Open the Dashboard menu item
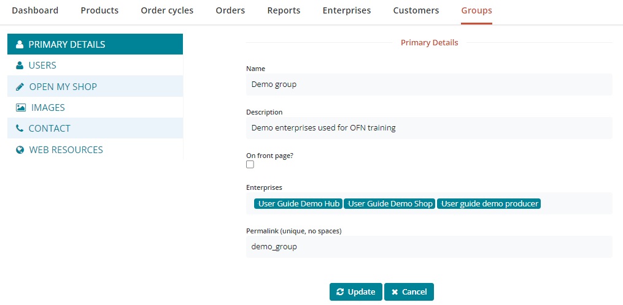This screenshot has height=305, width=623. coord(35,10)
